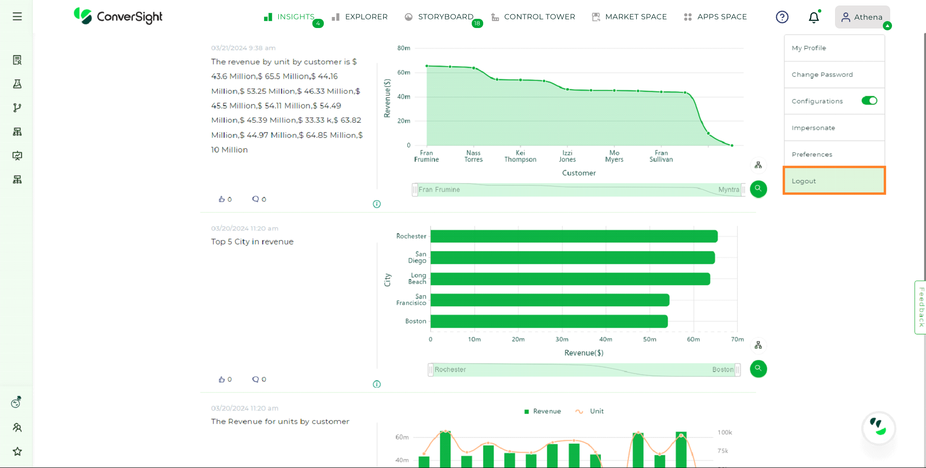Open Preferences menu item

point(834,154)
